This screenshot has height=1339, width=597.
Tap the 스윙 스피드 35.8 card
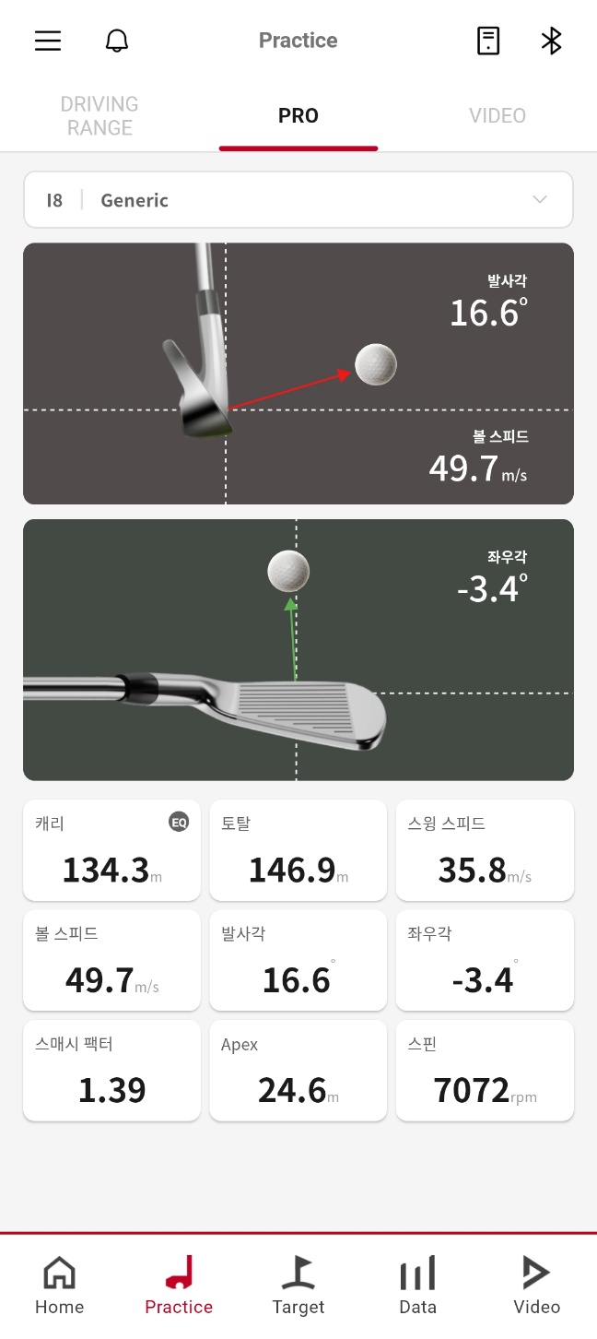pyautogui.click(x=485, y=850)
